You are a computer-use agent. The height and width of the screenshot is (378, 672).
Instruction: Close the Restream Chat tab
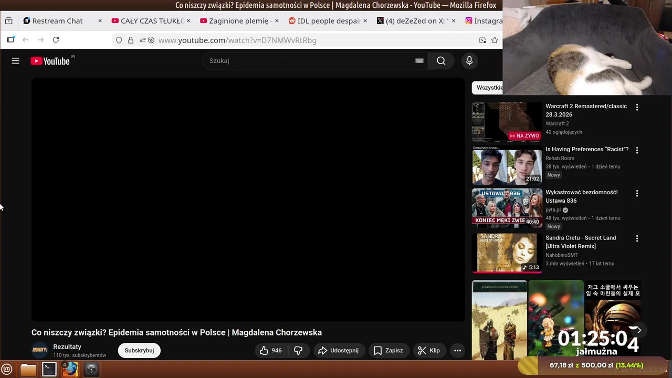click(100, 21)
